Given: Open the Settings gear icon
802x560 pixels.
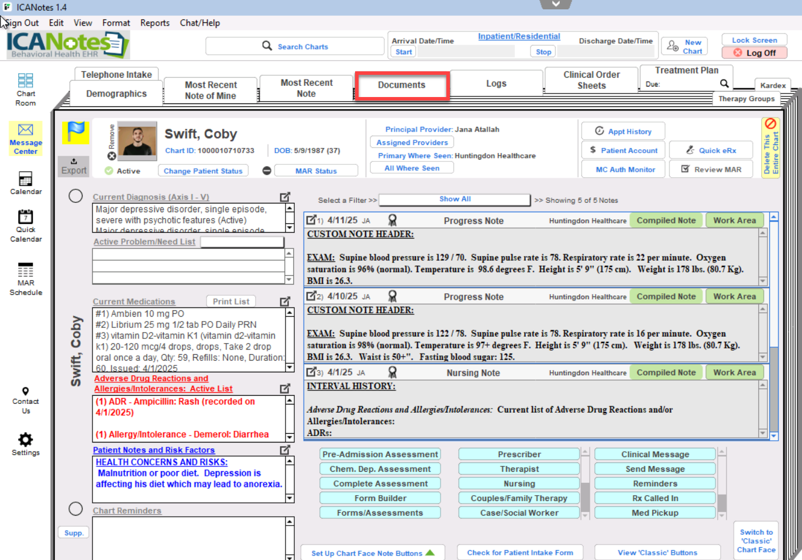Looking at the screenshot, I should point(25,440).
